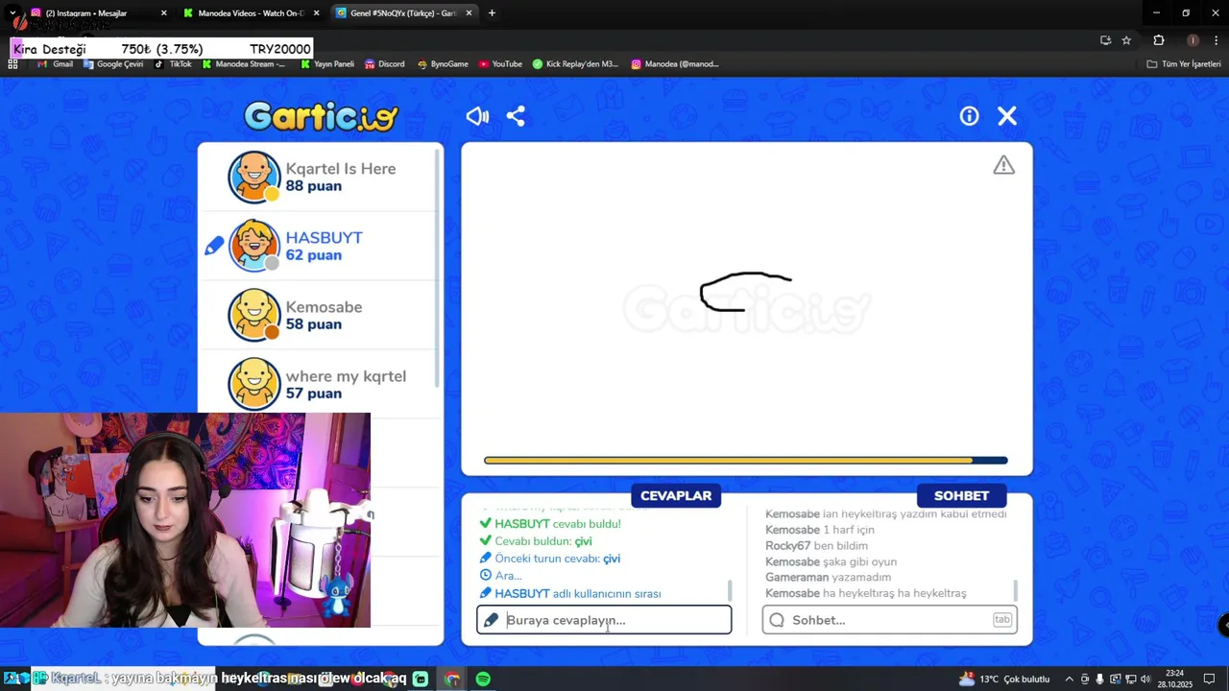Switch to Manodea Videos browser tab
The height and width of the screenshot is (691, 1229).
(251, 13)
